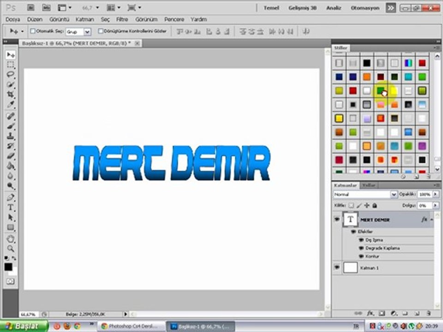Launch Bridge from the application bar
The width and height of the screenshot is (443, 332).
click(x=30, y=8)
